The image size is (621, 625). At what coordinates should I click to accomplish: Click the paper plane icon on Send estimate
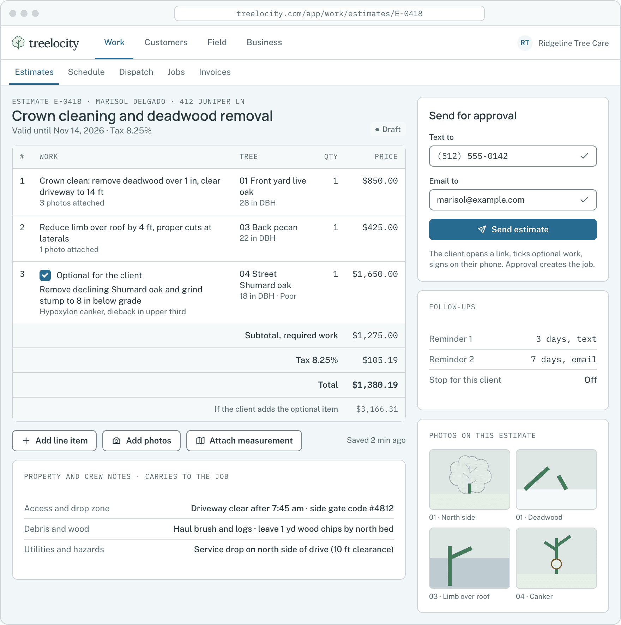coord(482,230)
